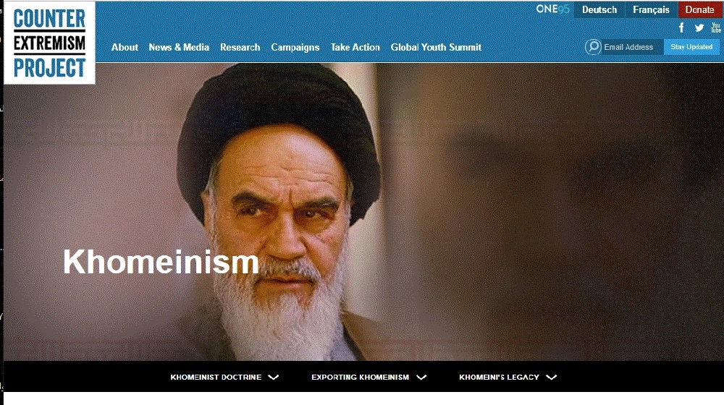Click the Email Address input field
The width and height of the screenshot is (724, 405).
tap(633, 47)
